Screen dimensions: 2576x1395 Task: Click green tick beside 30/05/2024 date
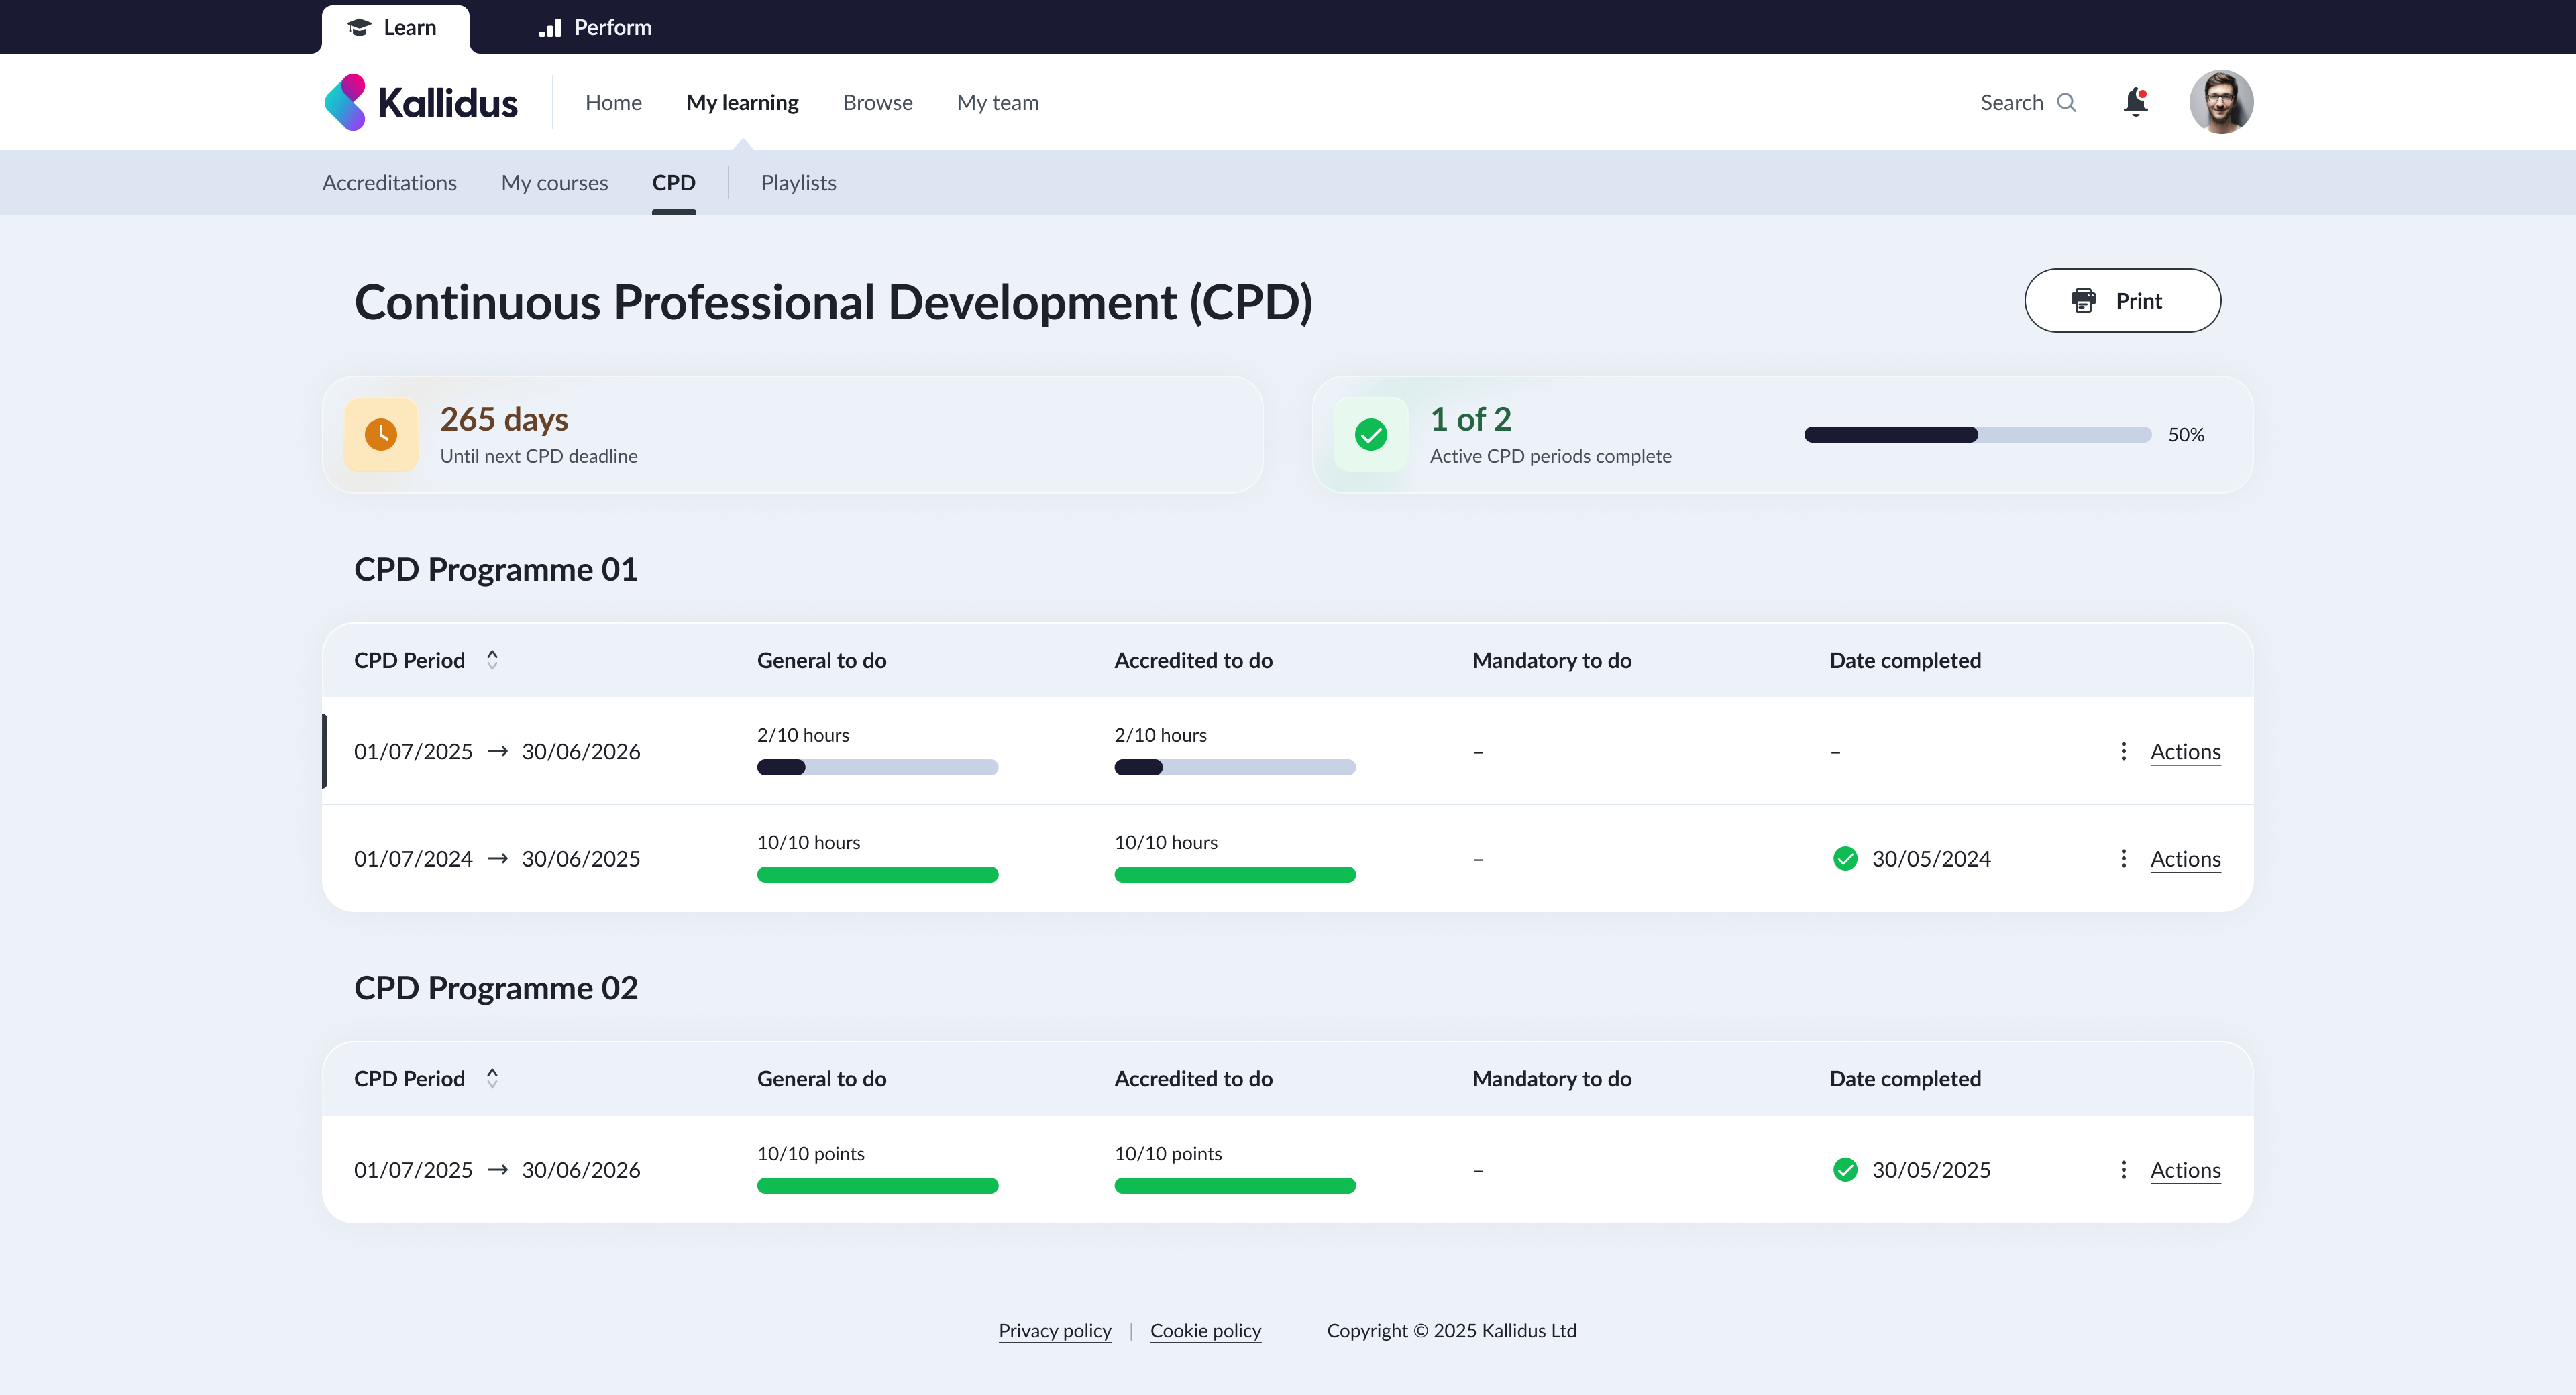tap(1845, 858)
